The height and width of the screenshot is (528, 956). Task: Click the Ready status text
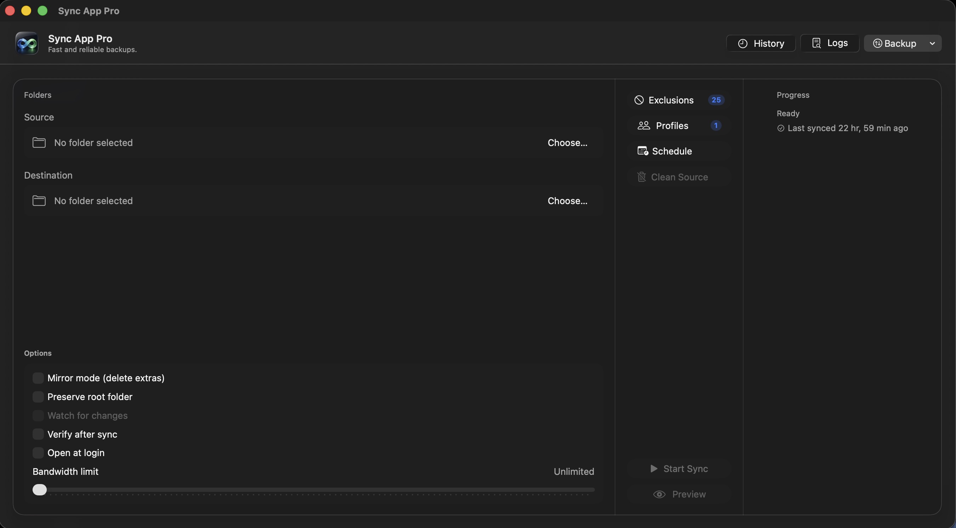pos(788,114)
